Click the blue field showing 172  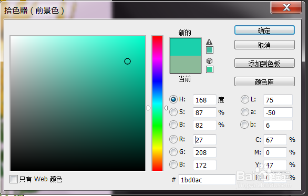204,165
